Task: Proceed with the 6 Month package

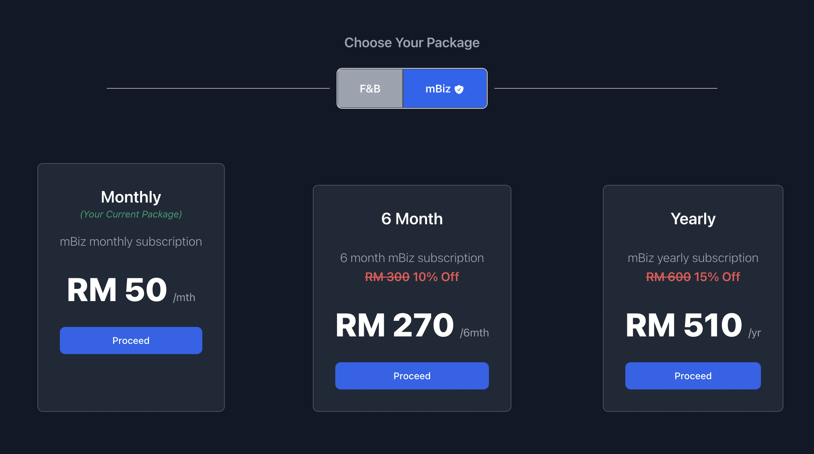Action: pos(412,376)
